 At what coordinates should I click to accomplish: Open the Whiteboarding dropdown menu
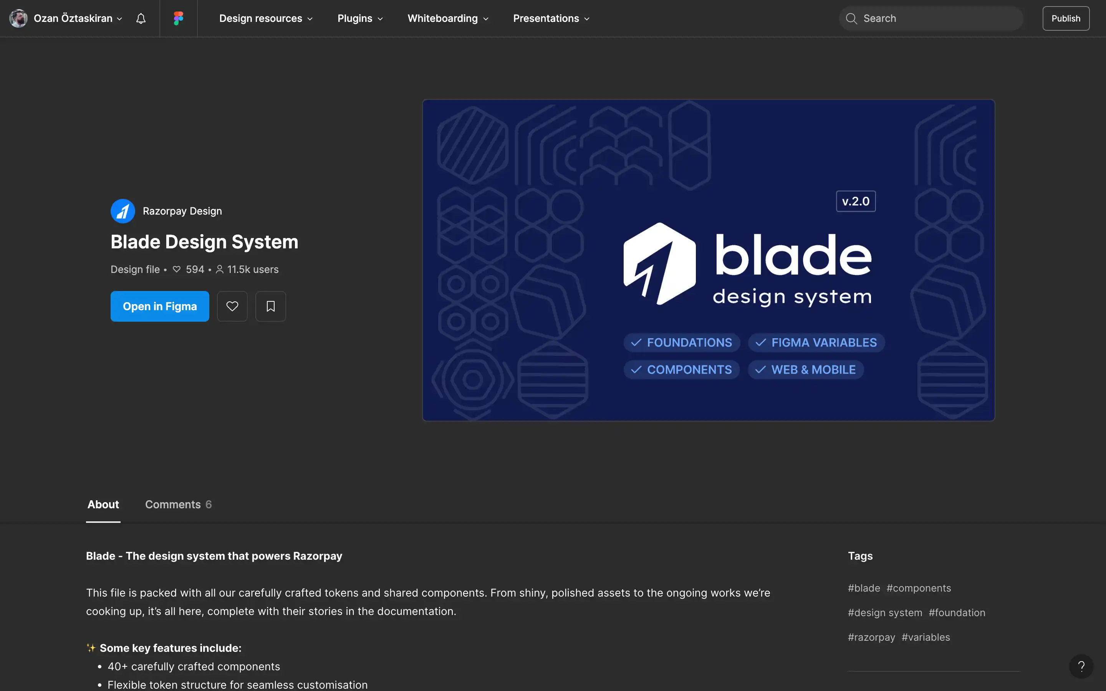click(x=448, y=18)
